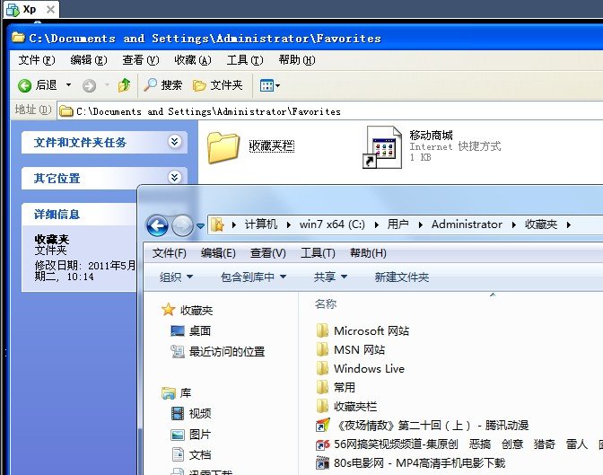Select the Windows Live folder
Screen dimensions: 603x475
(x=361, y=368)
